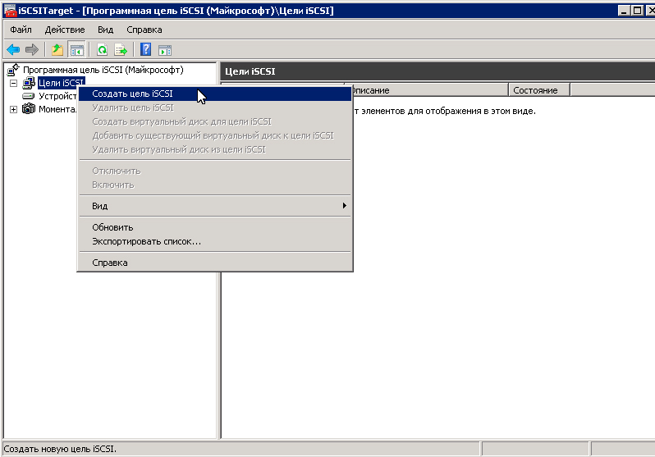Click the Forward arrow toolbar icon
This screenshot has width=655, height=457.
[x=32, y=50]
